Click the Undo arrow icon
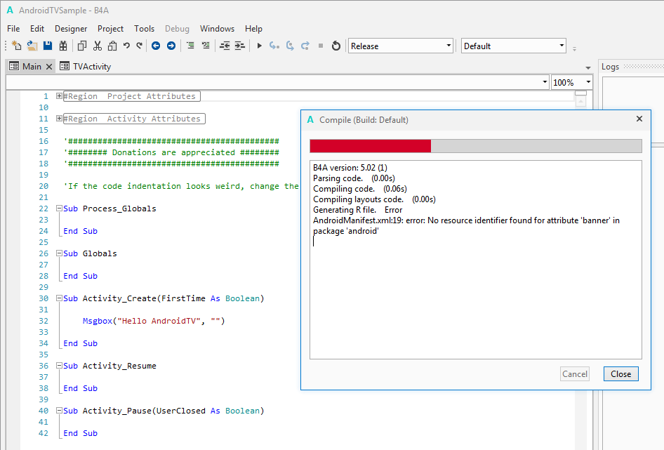The height and width of the screenshot is (450, 664). [x=126, y=46]
